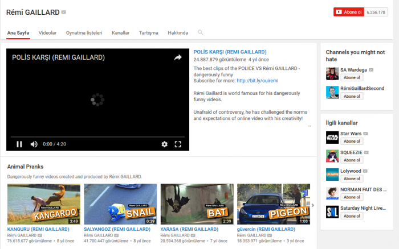This screenshot has height=249, width=399.
Task: Open the channel search magnifier icon
Action: coord(201,32)
